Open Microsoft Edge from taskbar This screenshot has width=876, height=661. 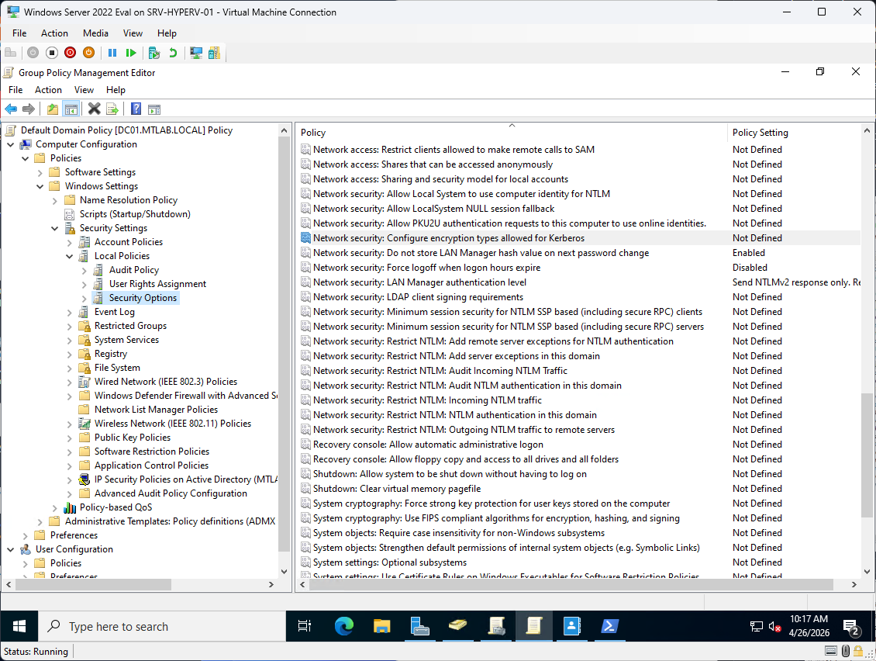344,626
